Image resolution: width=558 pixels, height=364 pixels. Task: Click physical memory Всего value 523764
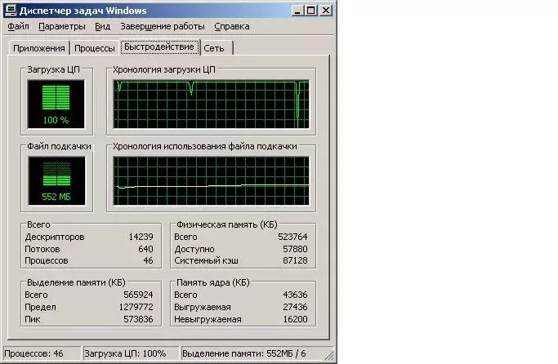click(x=292, y=237)
